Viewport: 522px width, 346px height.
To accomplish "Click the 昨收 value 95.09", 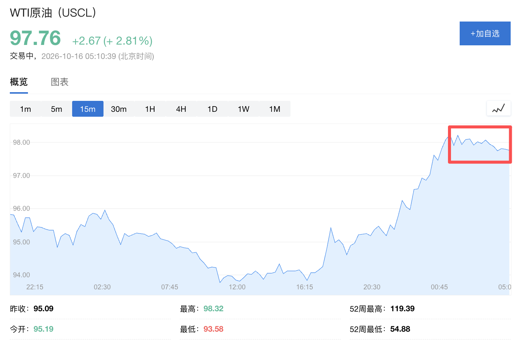I will (43, 309).
